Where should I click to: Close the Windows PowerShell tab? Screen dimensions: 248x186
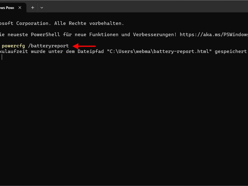point(19,8)
